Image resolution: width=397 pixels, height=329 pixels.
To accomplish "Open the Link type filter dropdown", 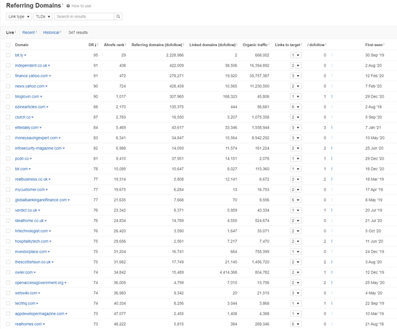I will [19, 16].
